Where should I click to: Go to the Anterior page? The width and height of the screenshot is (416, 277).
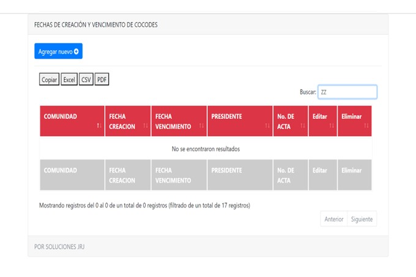pos(333,220)
